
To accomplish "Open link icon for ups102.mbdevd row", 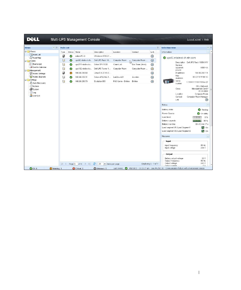I will click(x=152, y=69).
